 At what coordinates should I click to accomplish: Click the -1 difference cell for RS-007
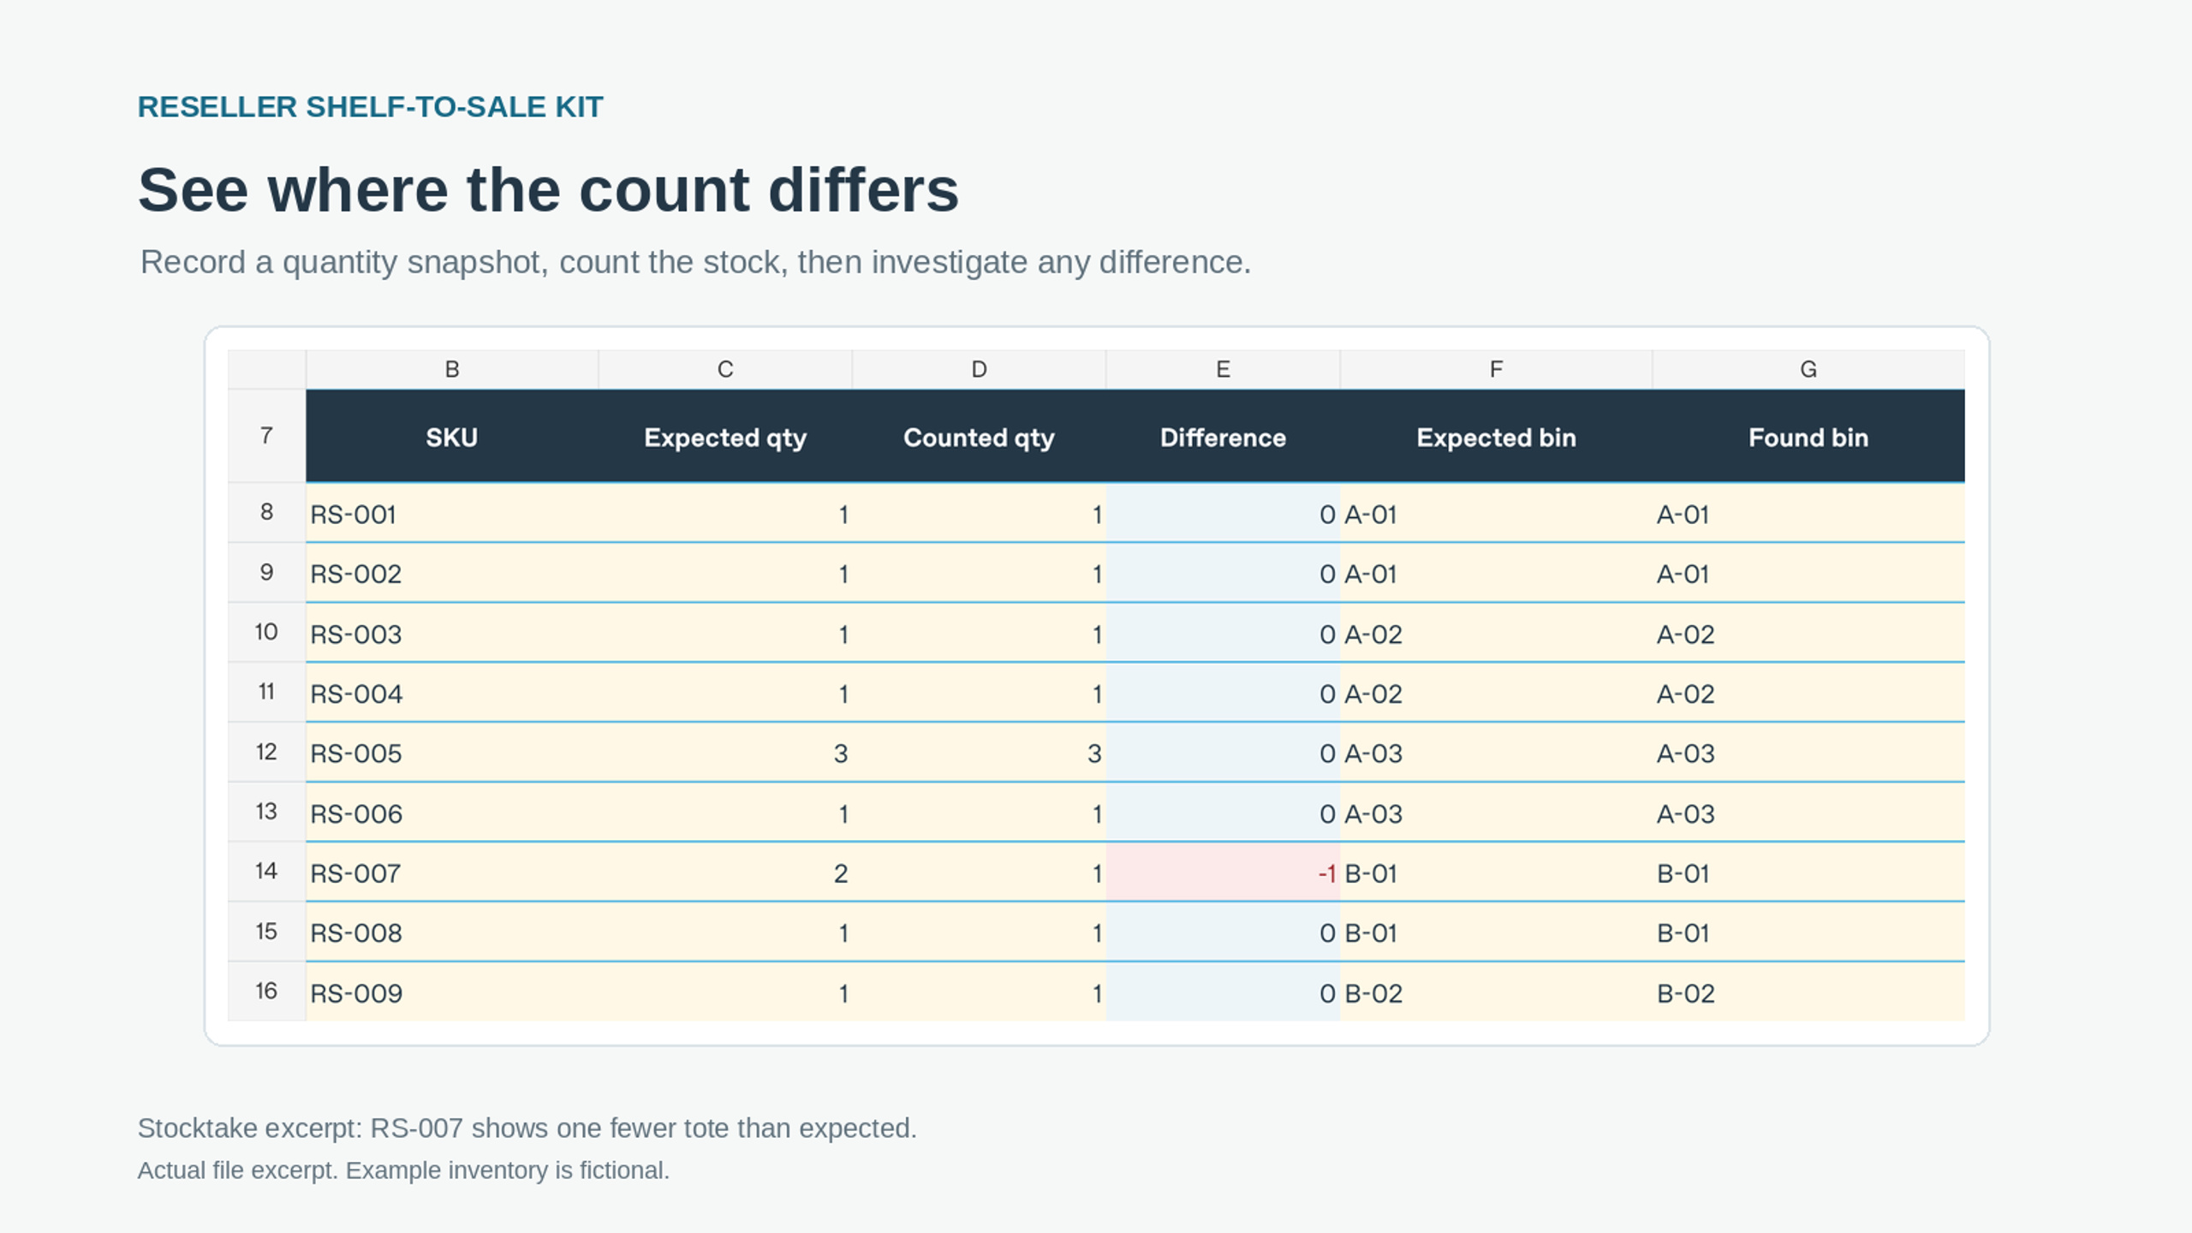(x=1223, y=873)
